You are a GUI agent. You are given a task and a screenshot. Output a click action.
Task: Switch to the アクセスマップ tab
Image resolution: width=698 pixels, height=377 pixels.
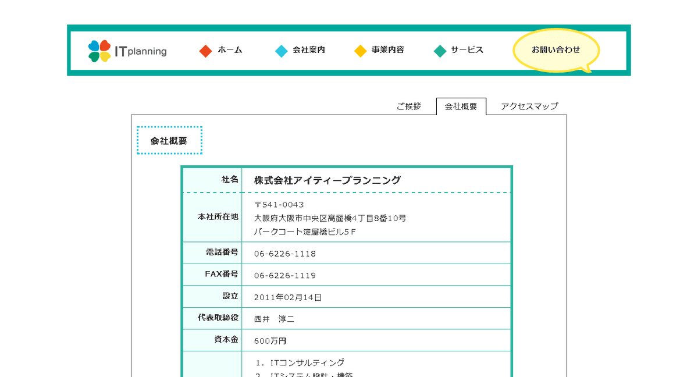pyautogui.click(x=529, y=106)
